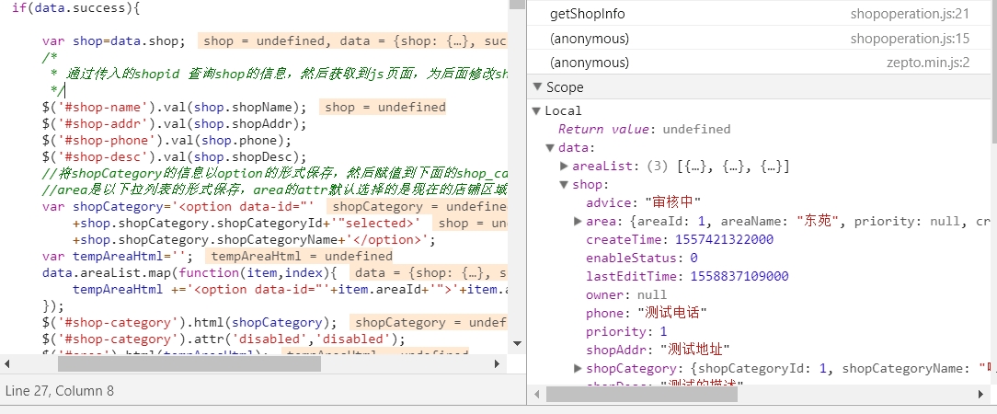Viewport: 997px width, 414px height.
Task: Click enableStatus value 0
Action: pyautogui.click(x=693, y=259)
